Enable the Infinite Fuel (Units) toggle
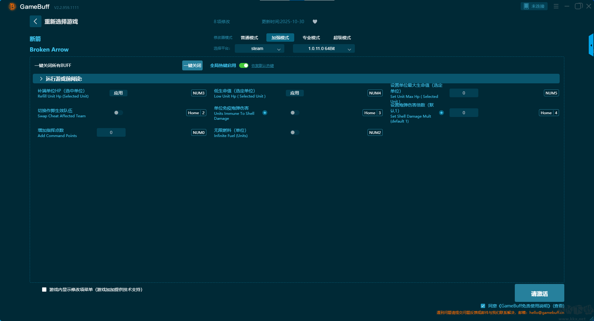 [295, 132]
